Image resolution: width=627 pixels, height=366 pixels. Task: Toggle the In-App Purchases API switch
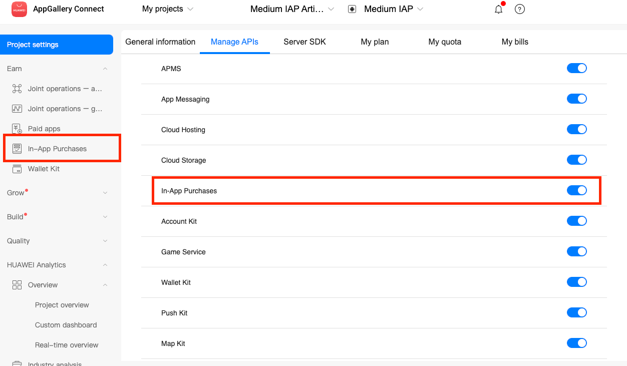tap(577, 190)
